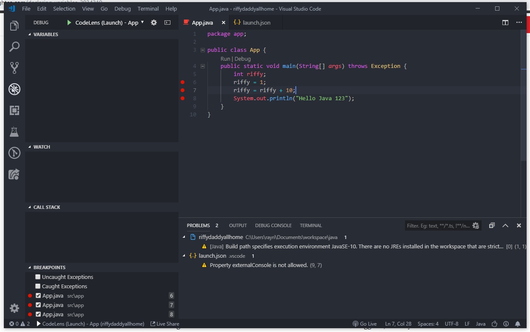Open the GitLens circular icon view
530x332 pixels.
14,153
